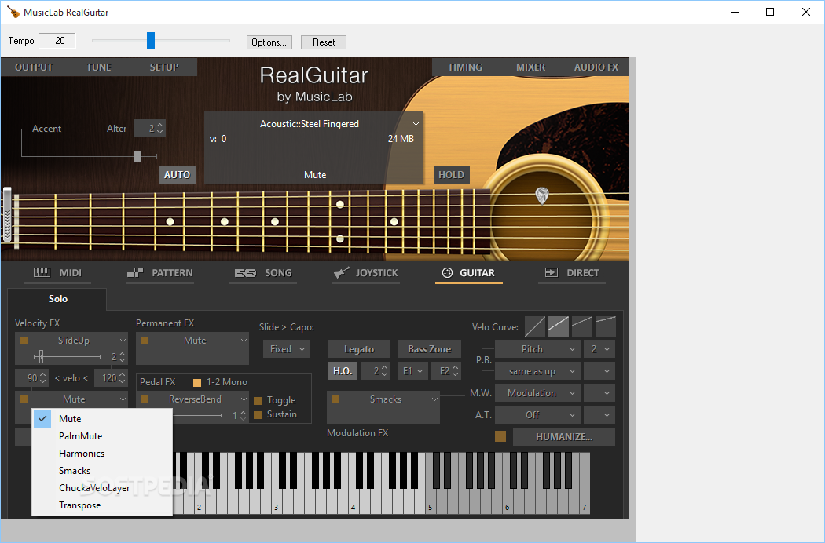
Task: Switch to the PATTERN tab
Action: (160, 273)
